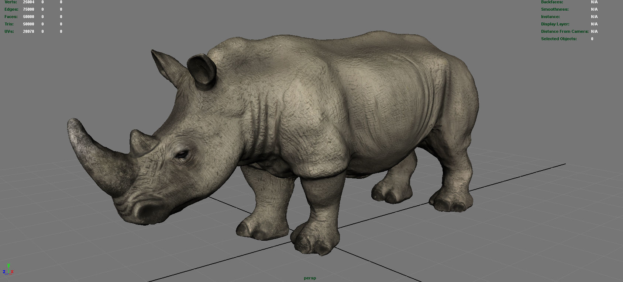Click the Smoothness label in the HUD
Screen dimensions: 623x282
tap(555, 9)
